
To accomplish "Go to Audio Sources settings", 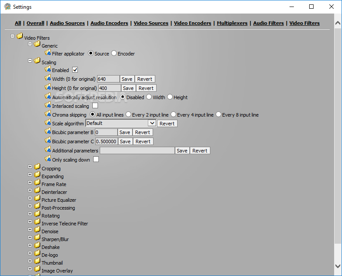I will click(x=67, y=23).
